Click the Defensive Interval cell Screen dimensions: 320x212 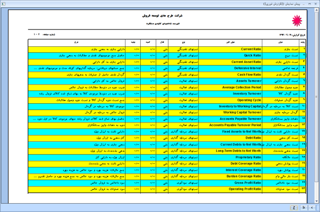[230, 68]
